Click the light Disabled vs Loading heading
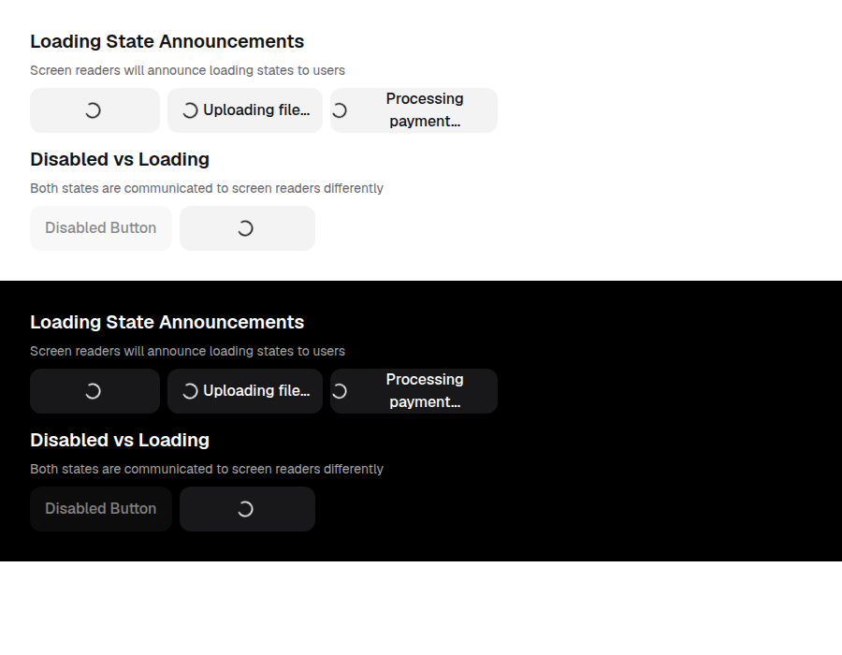This screenshot has height=655, width=842. point(120,159)
